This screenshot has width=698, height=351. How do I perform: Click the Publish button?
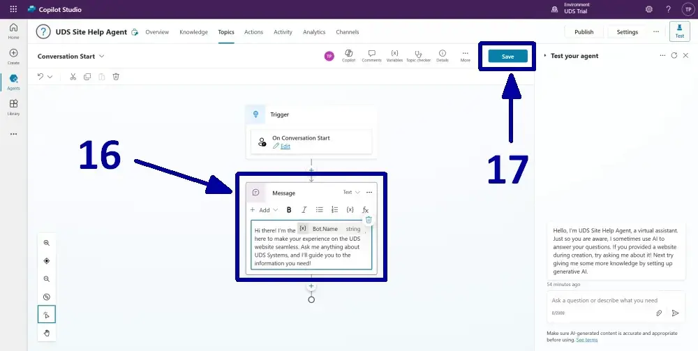pyautogui.click(x=584, y=32)
